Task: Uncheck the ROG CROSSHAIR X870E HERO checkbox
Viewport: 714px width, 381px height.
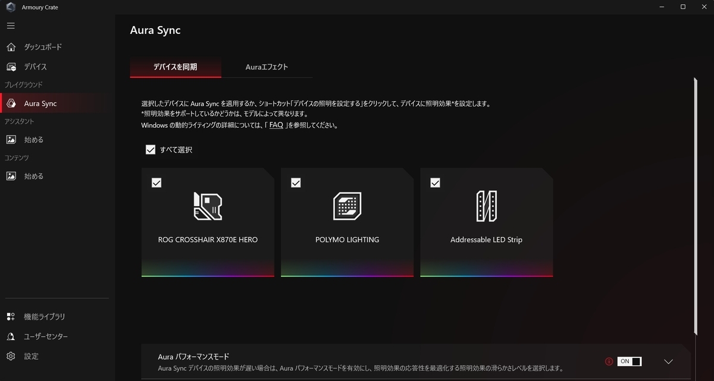Action: [156, 183]
